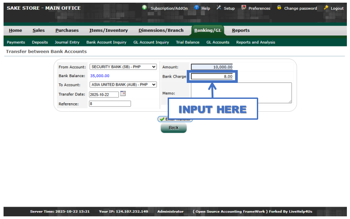Click the Change password lock icon

tap(279, 8)
